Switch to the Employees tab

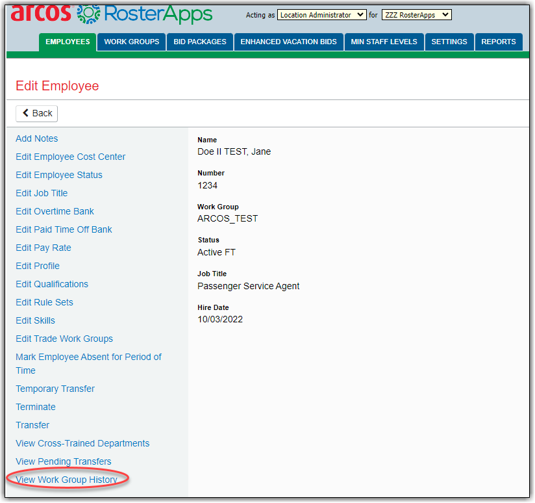pyautogui.click(x=68, y=42)
